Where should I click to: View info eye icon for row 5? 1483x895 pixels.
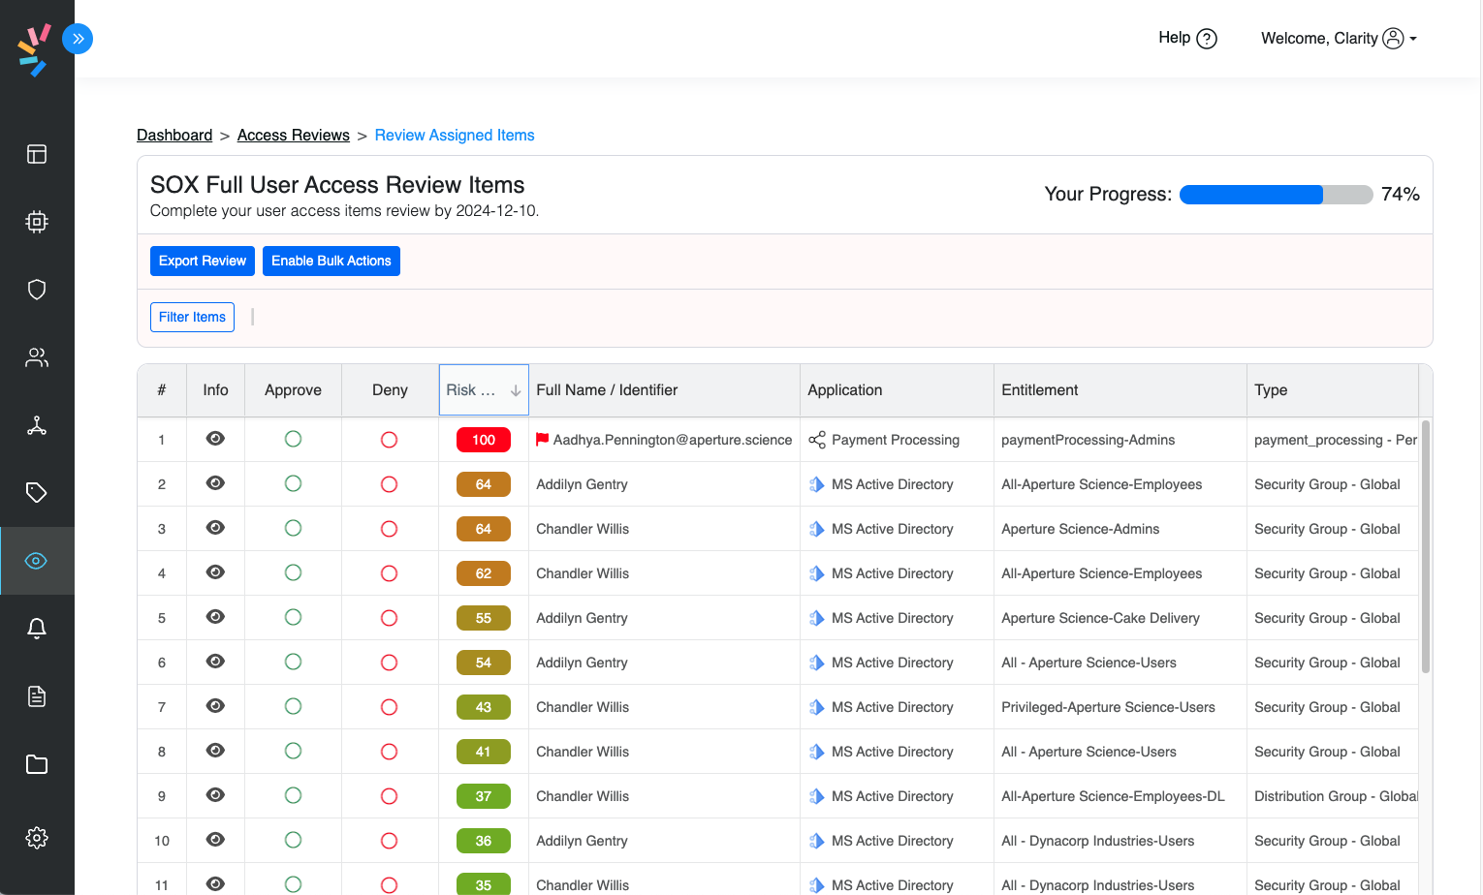[215, 617]
